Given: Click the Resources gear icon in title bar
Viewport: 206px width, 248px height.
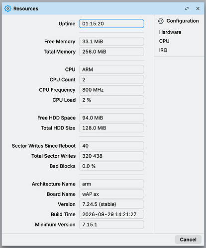Looking at the screenshot, I should pyautogui.click(x=7, y=8).
